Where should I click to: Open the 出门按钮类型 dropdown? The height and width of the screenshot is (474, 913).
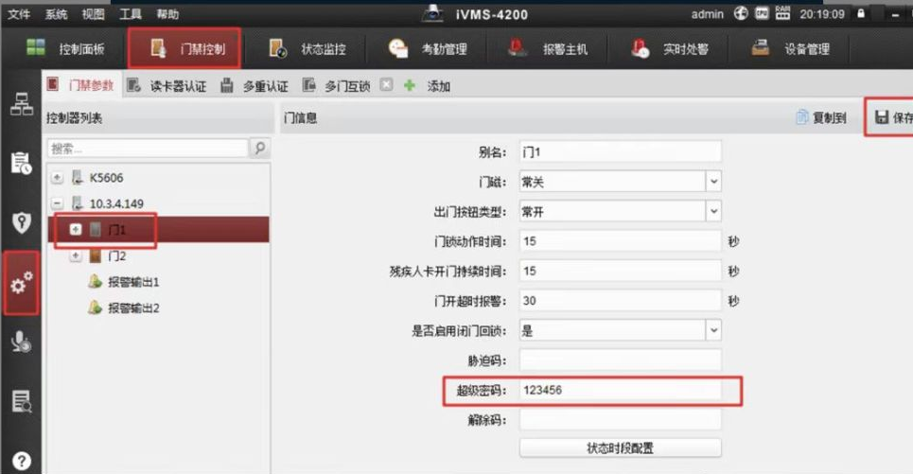pyautogui.click(x=713, y=212)
